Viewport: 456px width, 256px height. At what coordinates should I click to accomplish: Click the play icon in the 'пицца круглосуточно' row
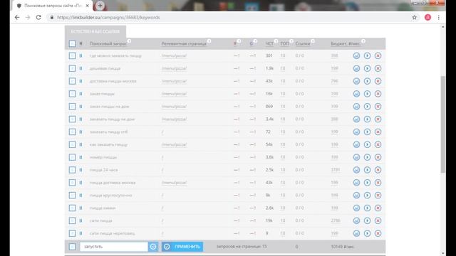click(x=368, y=196)
